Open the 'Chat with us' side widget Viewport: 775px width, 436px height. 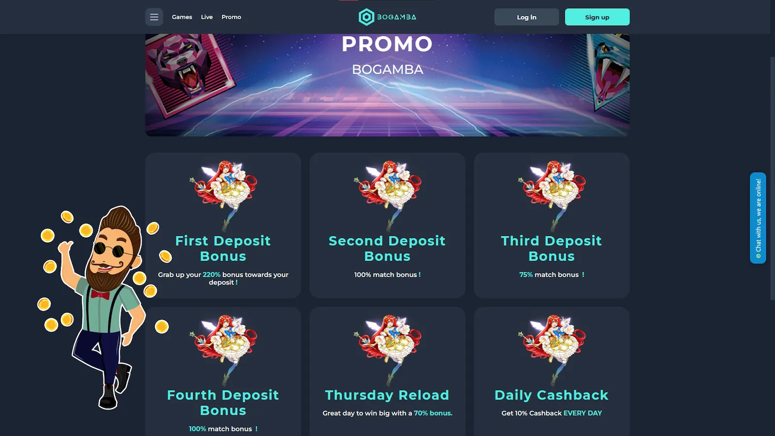click(x=758, y=218)
